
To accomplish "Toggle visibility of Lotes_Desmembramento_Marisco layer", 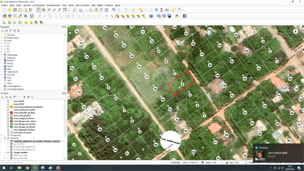I will click(x=8, y=107).
